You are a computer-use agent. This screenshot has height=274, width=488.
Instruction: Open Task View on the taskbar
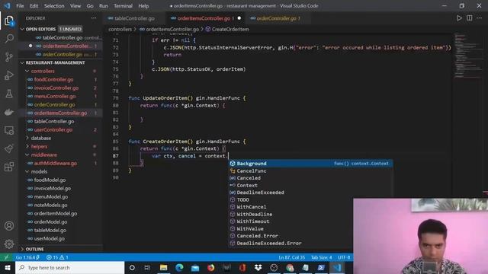coord(147,267)
